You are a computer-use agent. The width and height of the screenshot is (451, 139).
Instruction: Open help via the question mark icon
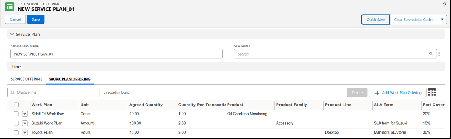[x=445, y=5]
